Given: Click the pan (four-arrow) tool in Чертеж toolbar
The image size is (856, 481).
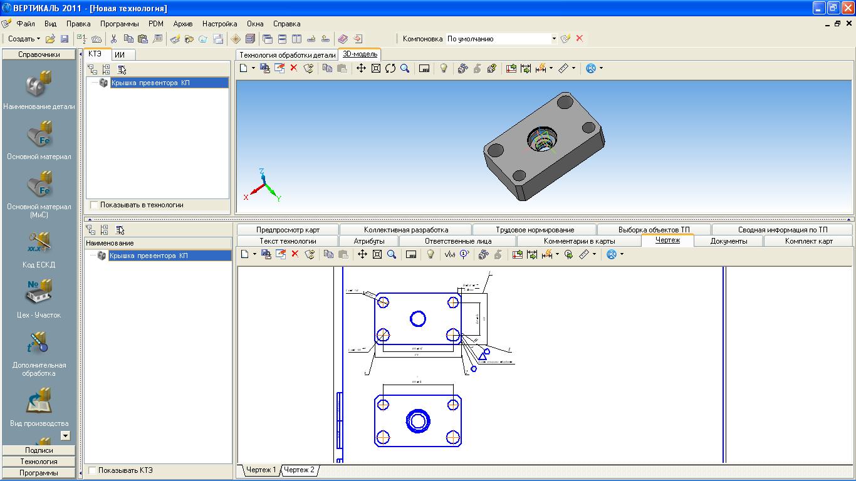Looking at the screenshot, I should [363, 254].
